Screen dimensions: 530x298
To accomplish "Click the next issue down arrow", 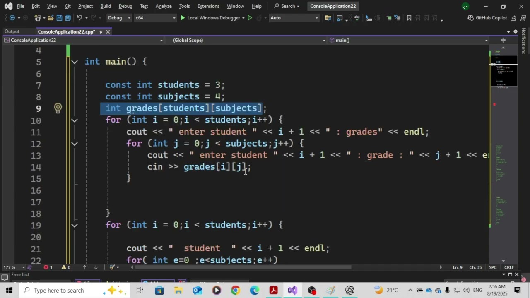I will coord(96,267).
